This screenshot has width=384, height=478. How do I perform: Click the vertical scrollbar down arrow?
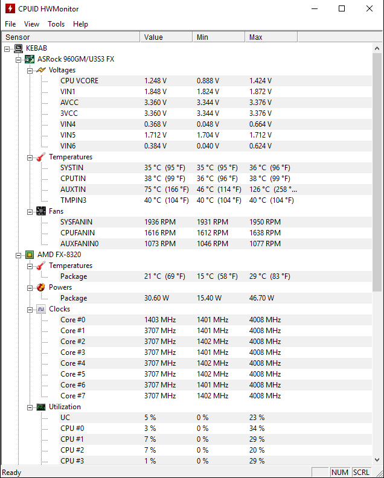pyautogui.click(x=378, y=460)
